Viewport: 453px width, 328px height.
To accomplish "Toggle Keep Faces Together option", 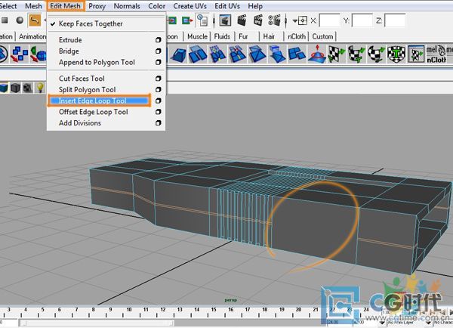I will pos(91,23).
